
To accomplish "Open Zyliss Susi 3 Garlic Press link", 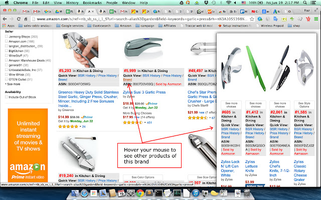I will pos(144,92).
